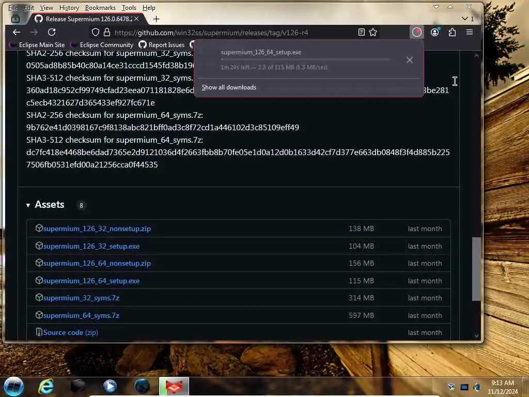Download supermium_126_32_nonsetup.zip

point(97,228)
